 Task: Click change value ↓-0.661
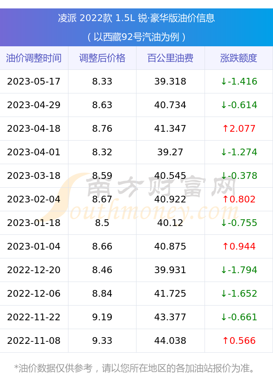(x=239, y=317)
